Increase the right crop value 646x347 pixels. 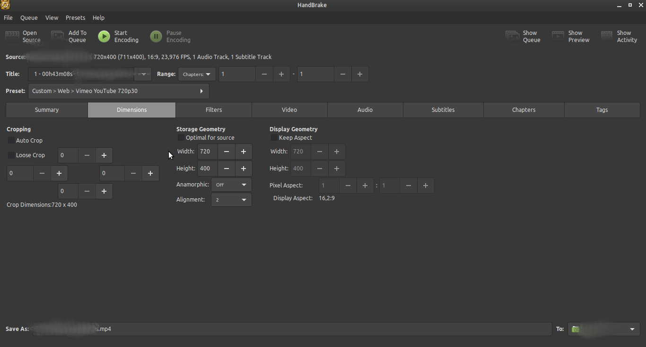(x=150, y=173)
